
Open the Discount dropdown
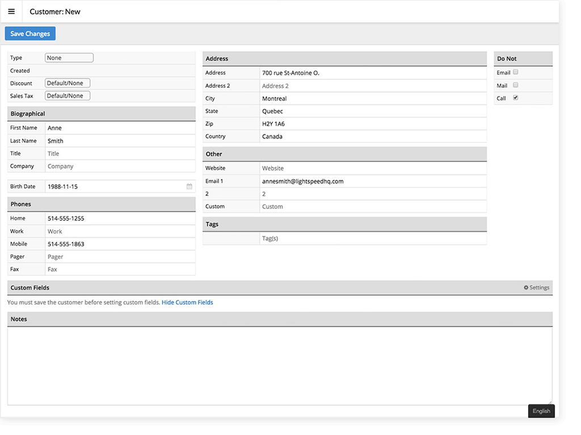click(x=68, y=83)
